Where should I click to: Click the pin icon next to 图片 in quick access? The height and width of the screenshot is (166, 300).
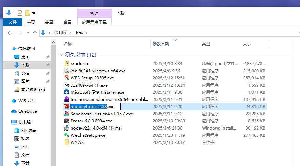click(47, 81)
